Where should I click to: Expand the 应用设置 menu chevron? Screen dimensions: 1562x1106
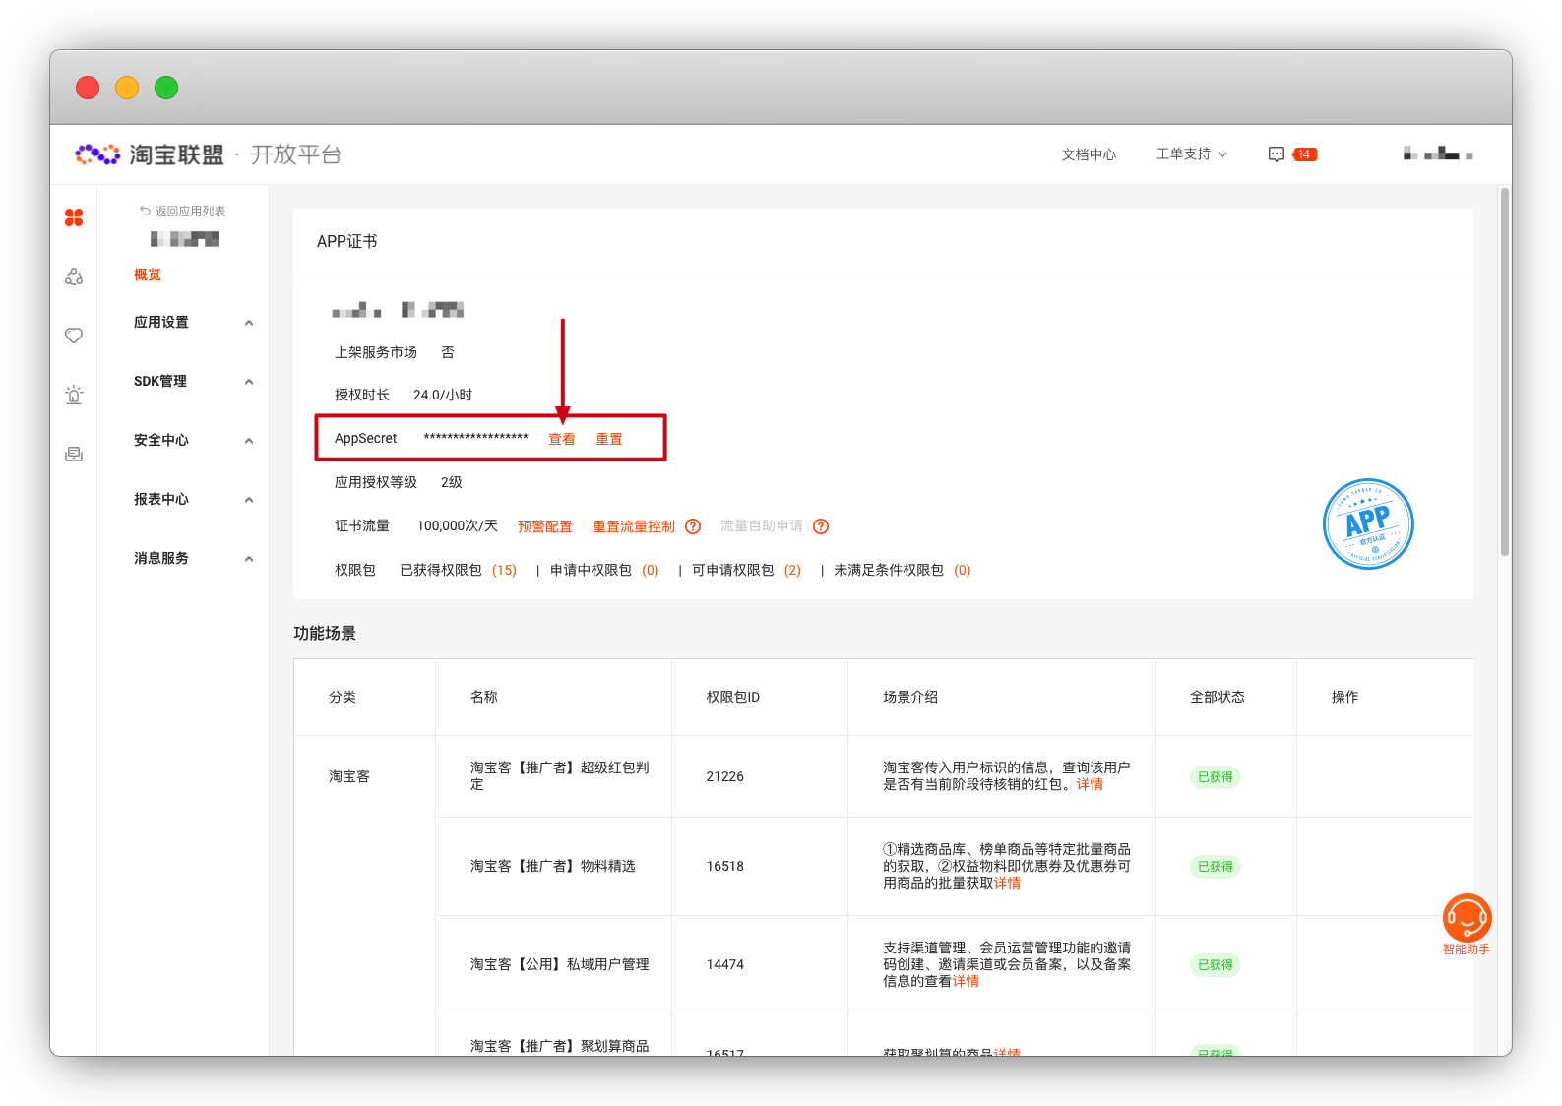[x=249, y=323]
